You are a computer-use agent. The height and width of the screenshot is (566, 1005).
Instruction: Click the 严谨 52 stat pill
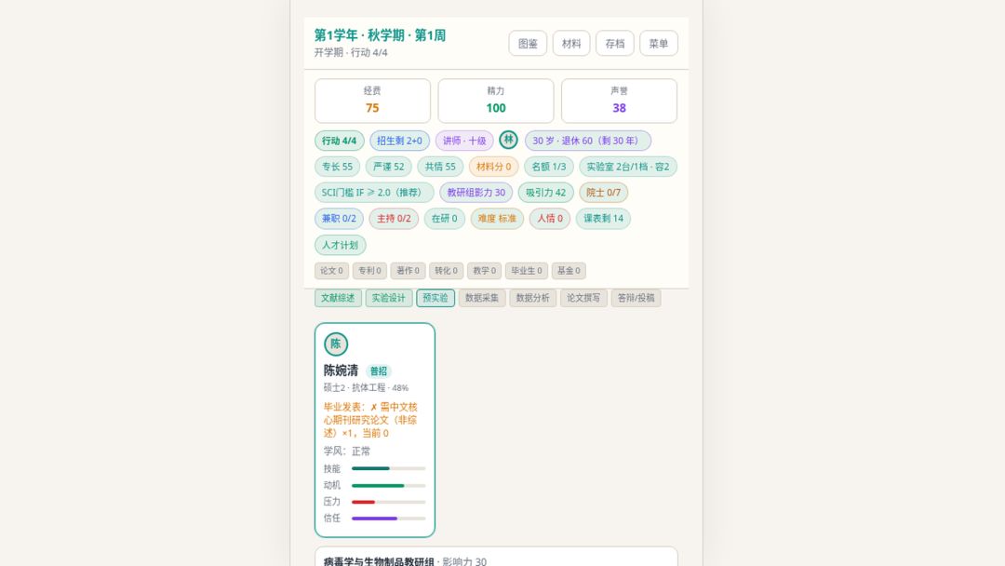(389, 167)
